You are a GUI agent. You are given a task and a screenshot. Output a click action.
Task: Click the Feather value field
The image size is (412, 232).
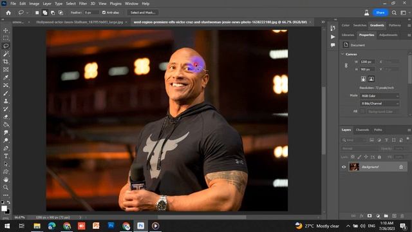[x=91, y=12]
